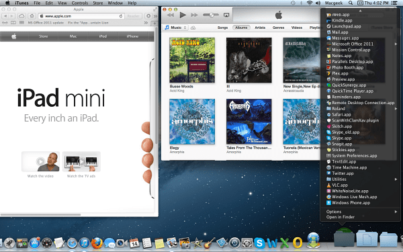The height and width of the screenshot is (252, 403).
Task: Open the Videos tab in iTunes
Action: (x=297, y=28)
